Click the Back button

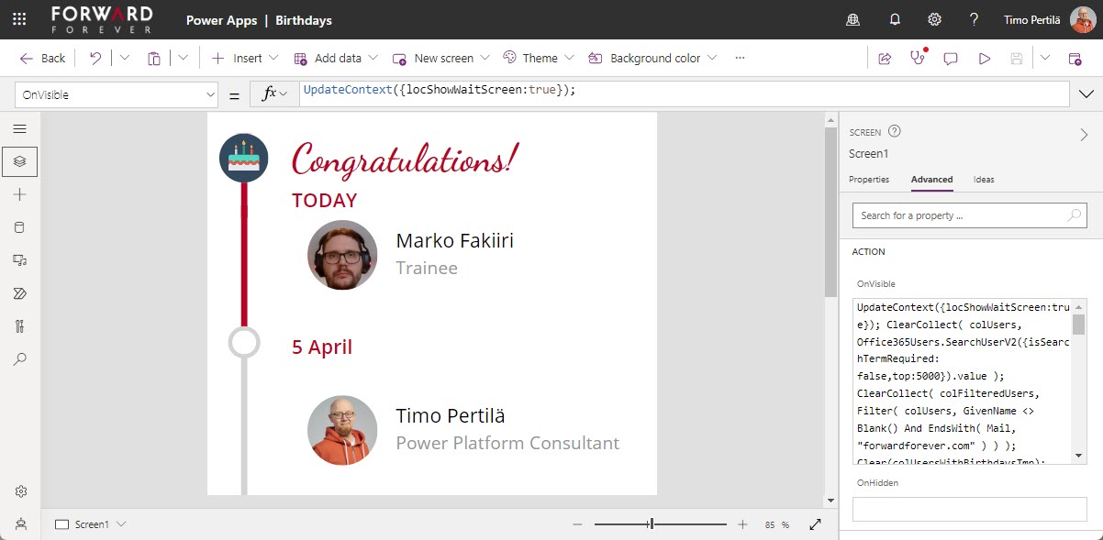pos(43,58)
